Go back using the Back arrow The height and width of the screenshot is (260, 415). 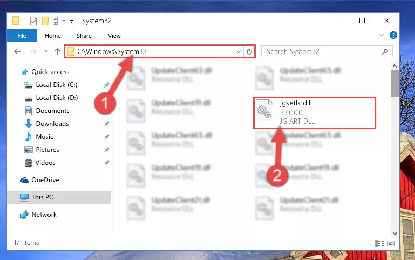click(x=17, y=51)
